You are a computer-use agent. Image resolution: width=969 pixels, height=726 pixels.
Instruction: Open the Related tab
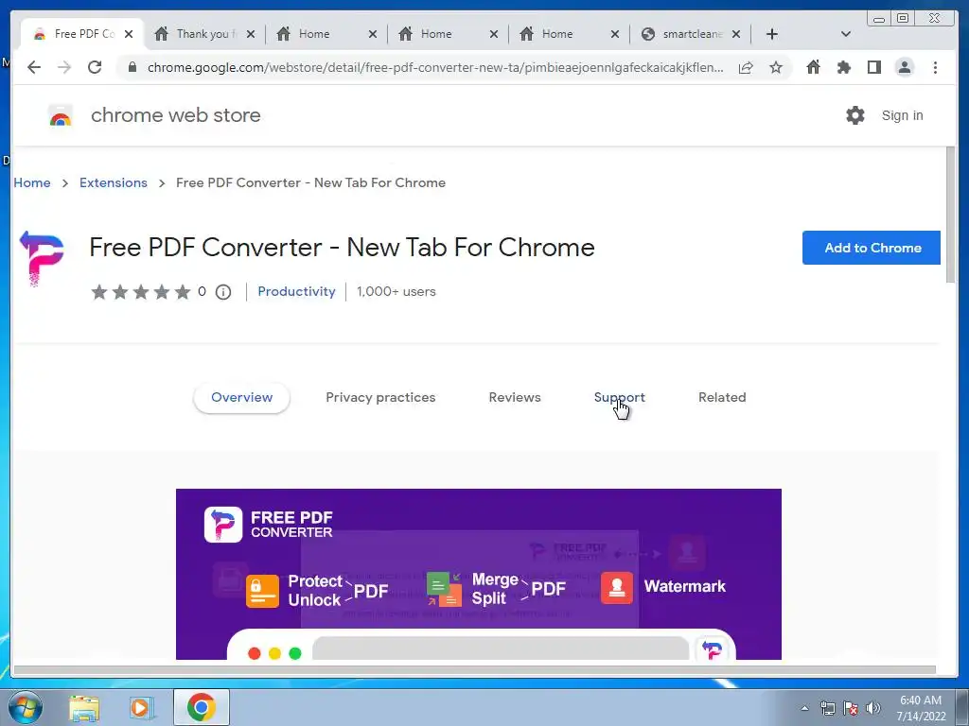coord(722,398)
